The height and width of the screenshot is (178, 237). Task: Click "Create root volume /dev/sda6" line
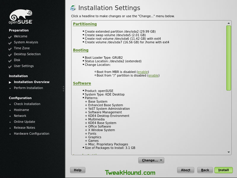click(123, 39)
